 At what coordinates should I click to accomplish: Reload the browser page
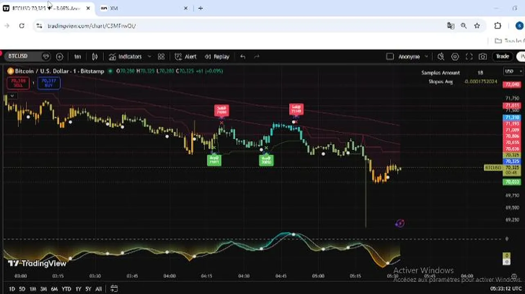22,26
